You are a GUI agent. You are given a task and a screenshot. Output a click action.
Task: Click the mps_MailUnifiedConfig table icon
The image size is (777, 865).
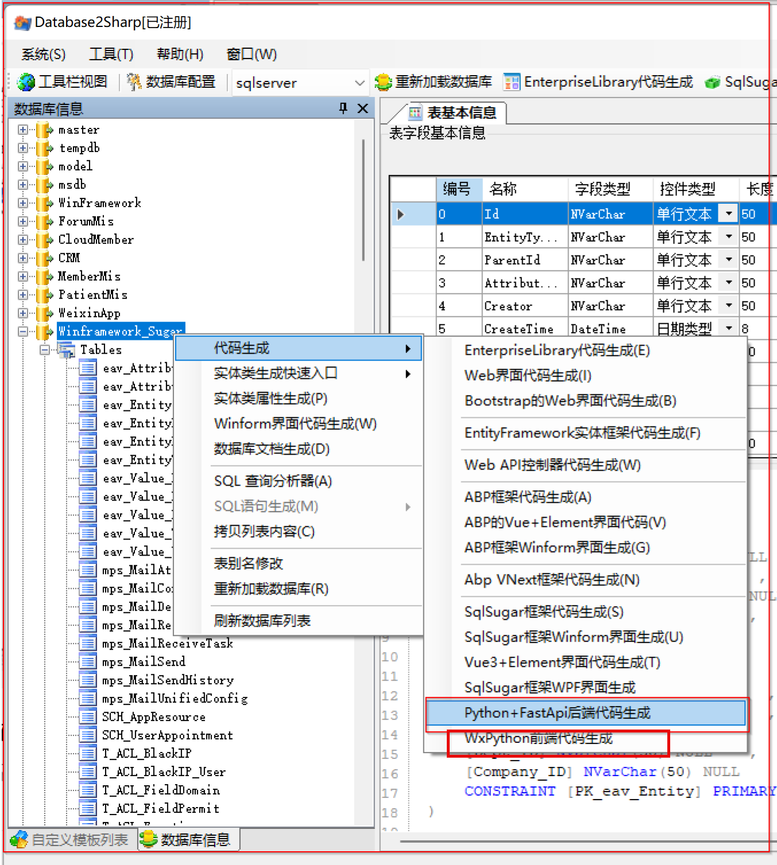[x=88, y=699]
